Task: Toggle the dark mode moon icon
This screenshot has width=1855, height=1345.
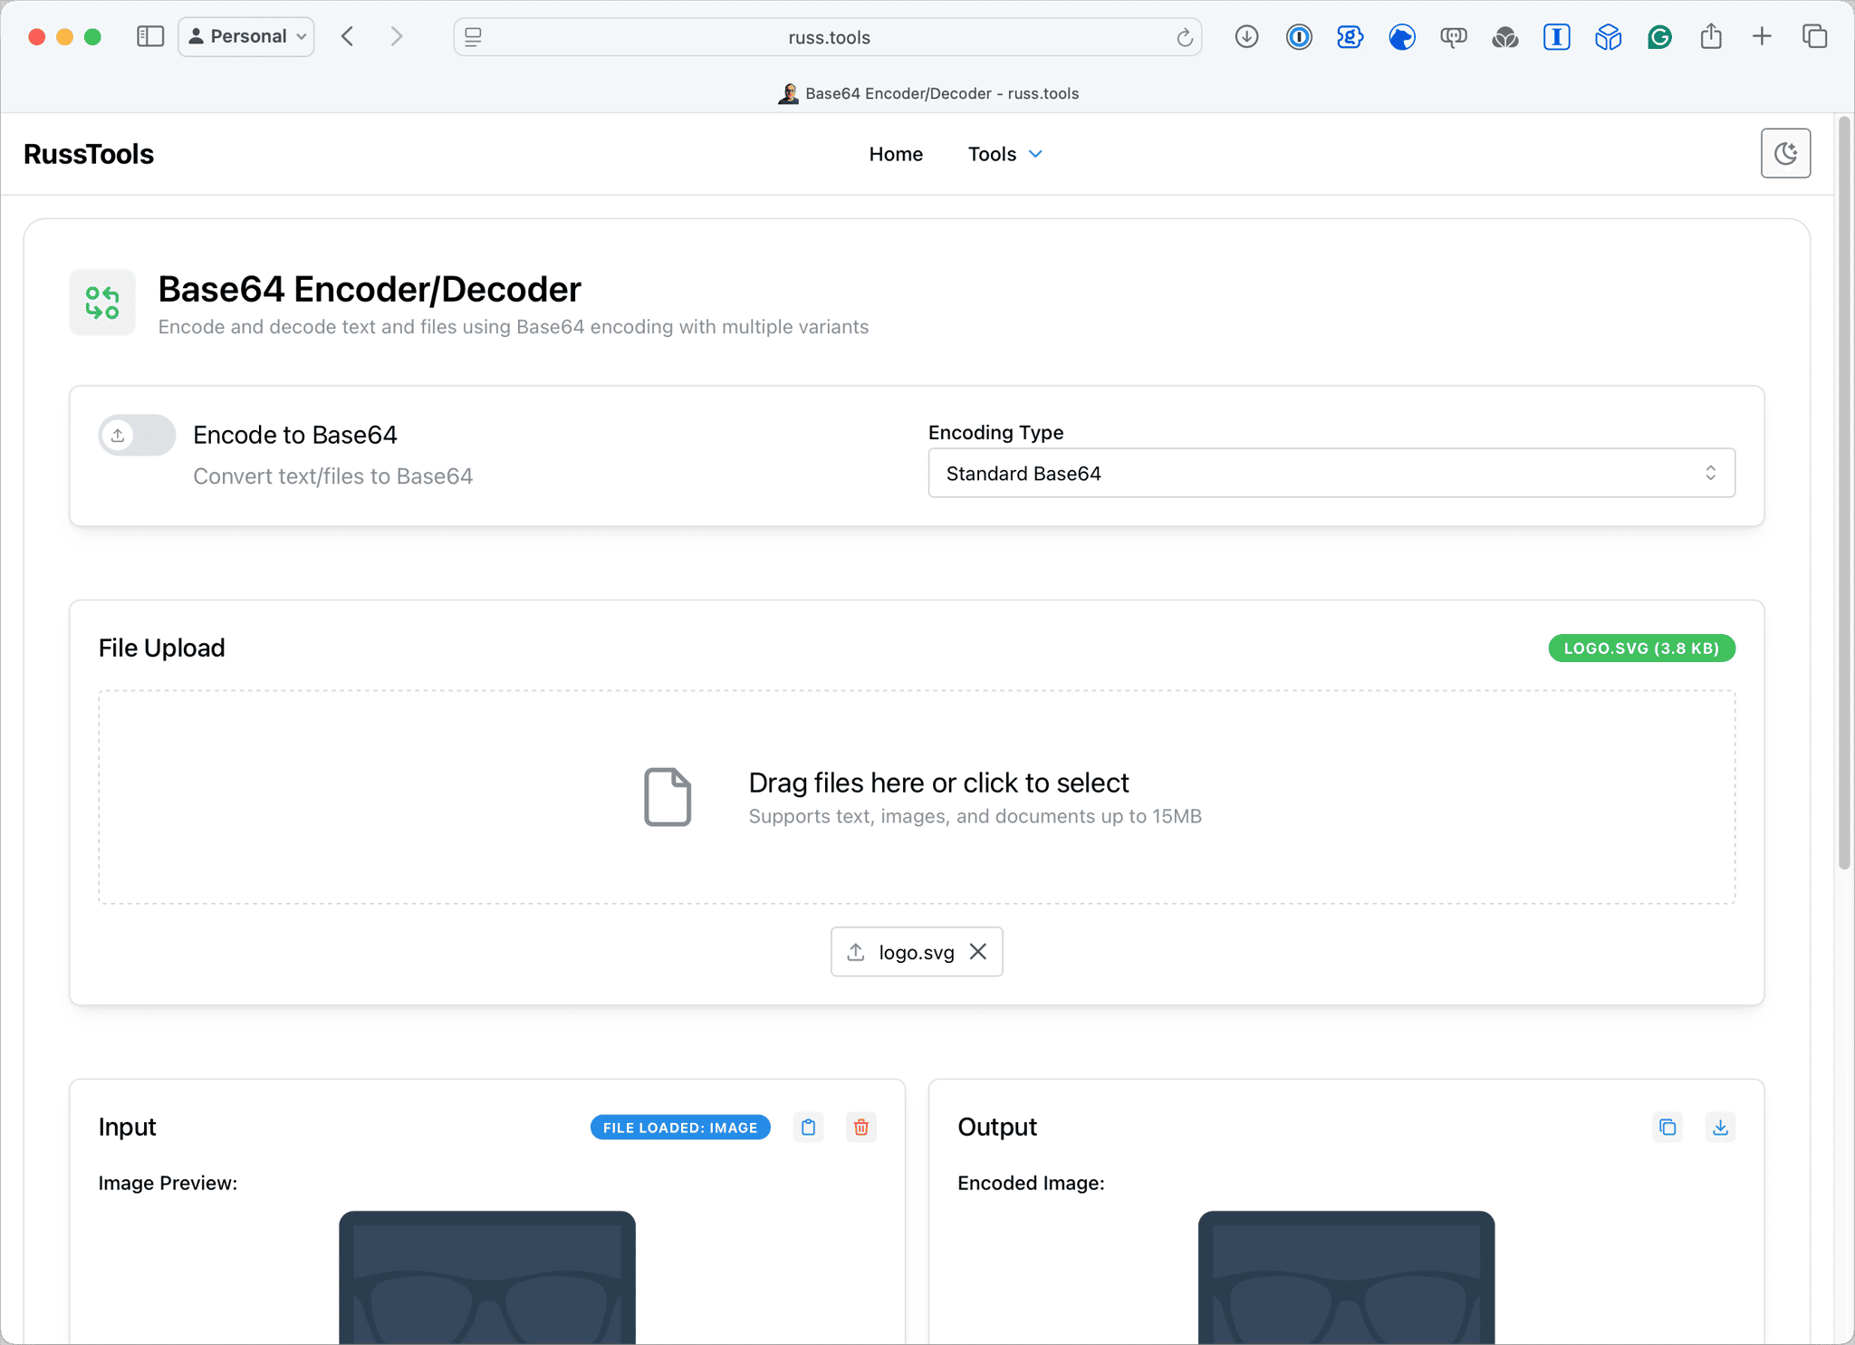Action: click(x=1784, y=154)
